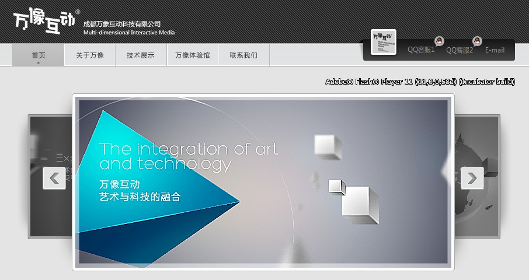Open the 关于万像 menu item

(x=90, y=55)
